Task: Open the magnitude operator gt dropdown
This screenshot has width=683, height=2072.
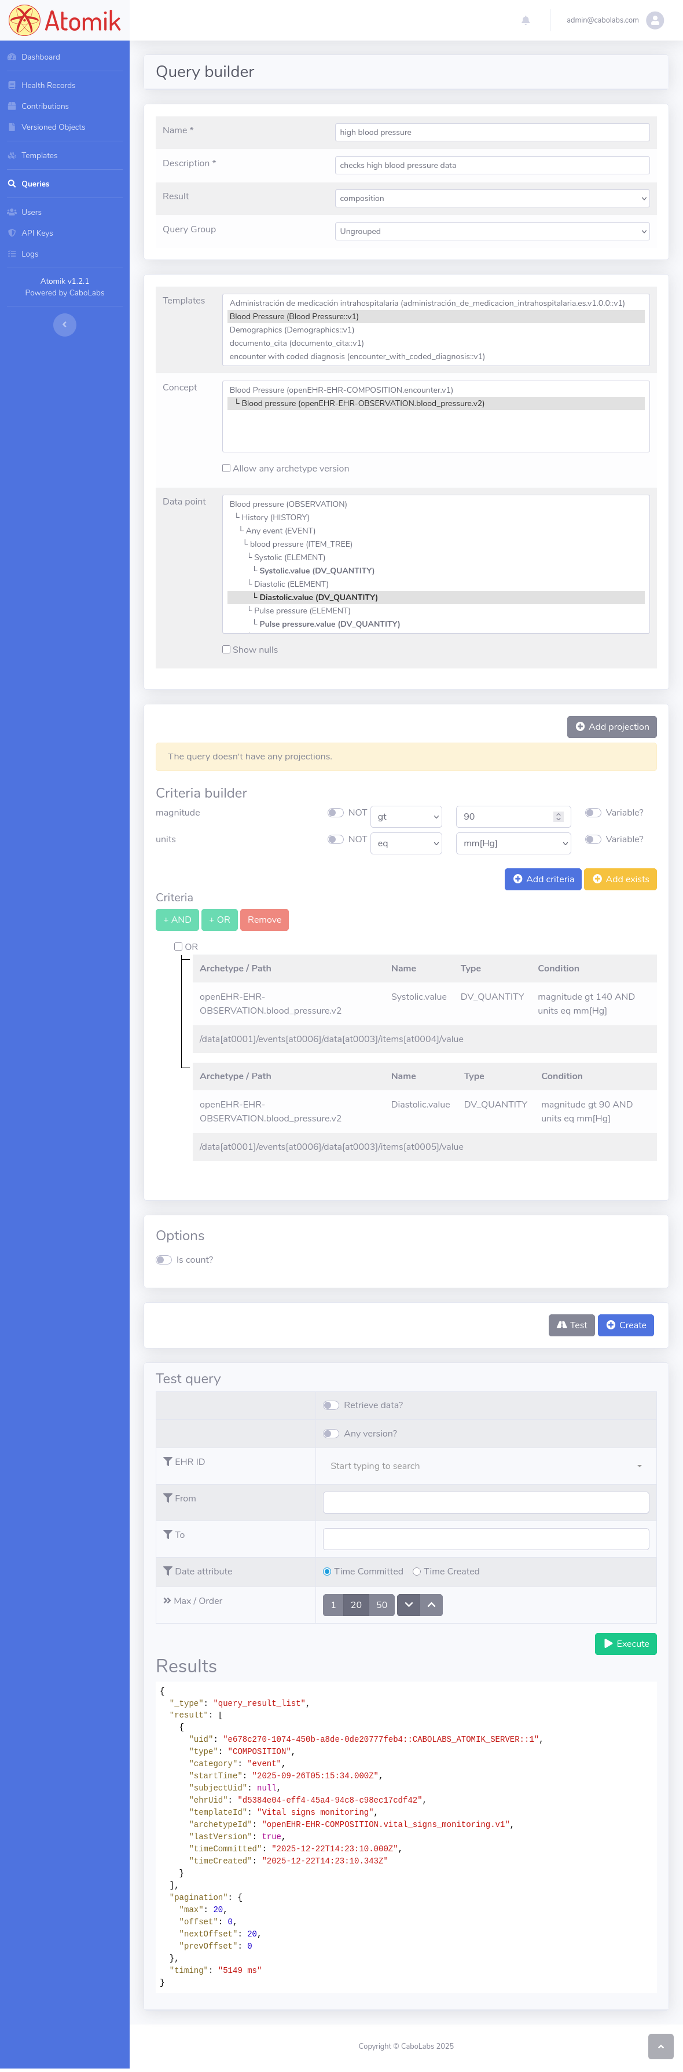Action: pyautogui.click(x=406, y=816)
